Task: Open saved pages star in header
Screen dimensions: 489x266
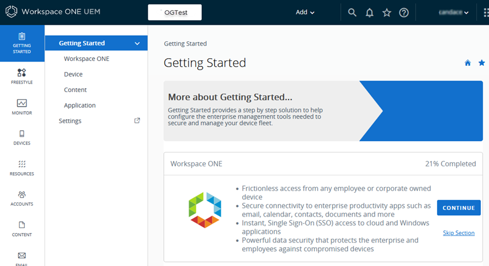Action: [387, 13]
